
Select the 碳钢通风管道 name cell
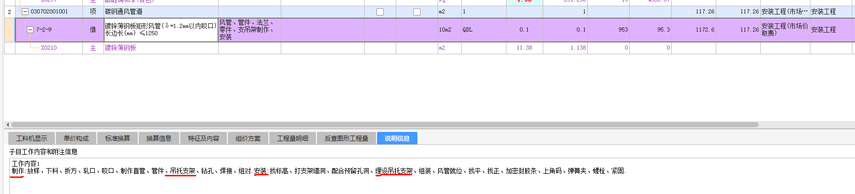point(161,11)
